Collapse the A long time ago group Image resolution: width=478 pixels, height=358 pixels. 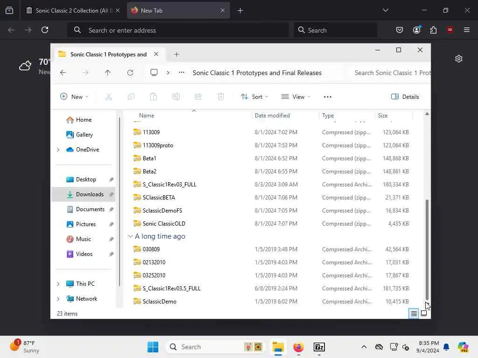[x=130, y=236]
